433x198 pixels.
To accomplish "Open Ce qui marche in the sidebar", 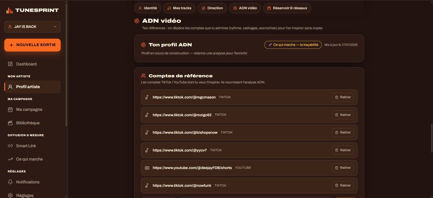I will (32, 159).
